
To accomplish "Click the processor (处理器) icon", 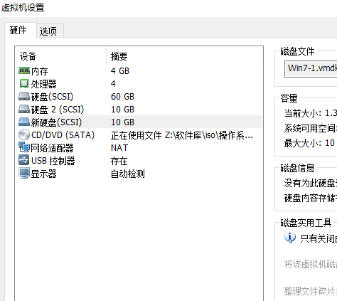I will pos(24,83).
